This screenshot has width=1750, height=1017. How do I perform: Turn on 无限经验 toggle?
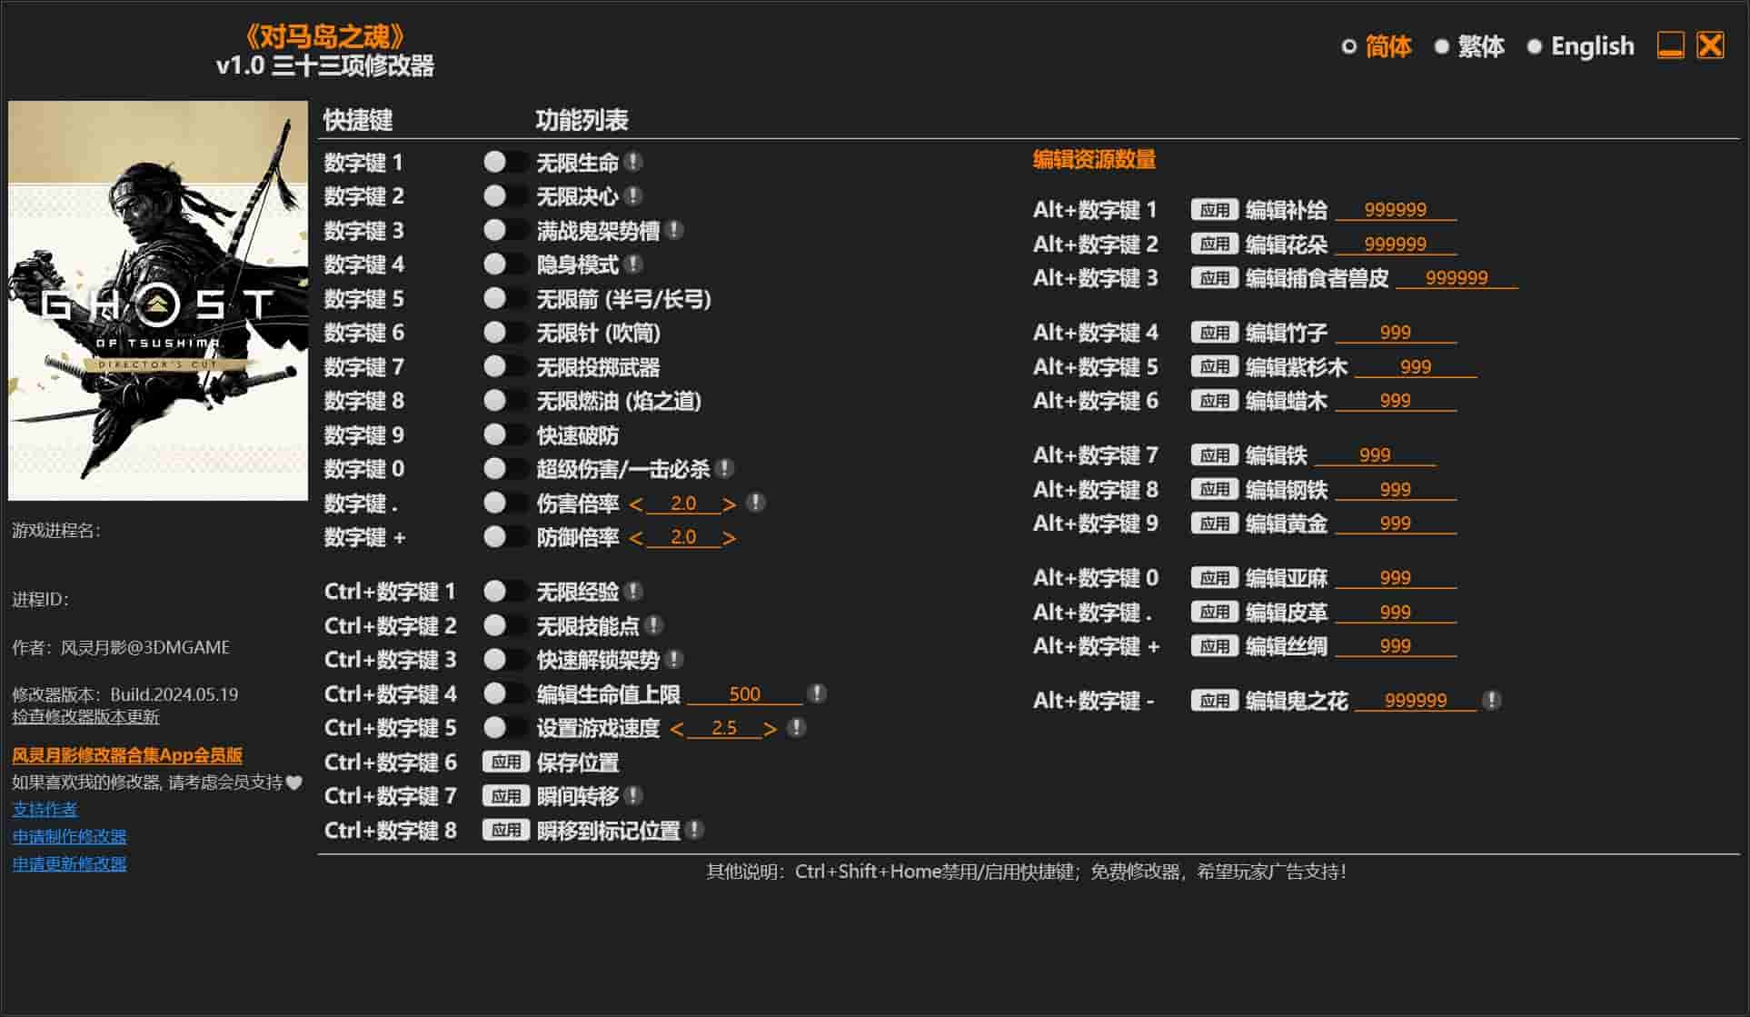(504, 592)
